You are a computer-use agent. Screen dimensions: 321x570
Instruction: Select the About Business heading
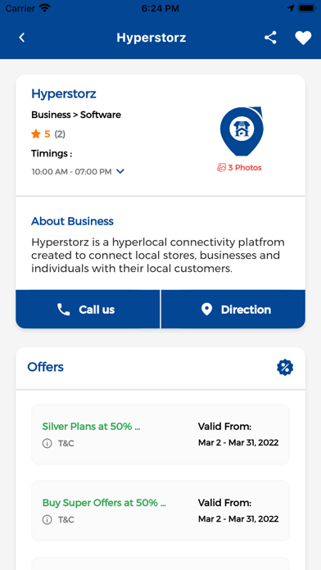pos(72,221)
